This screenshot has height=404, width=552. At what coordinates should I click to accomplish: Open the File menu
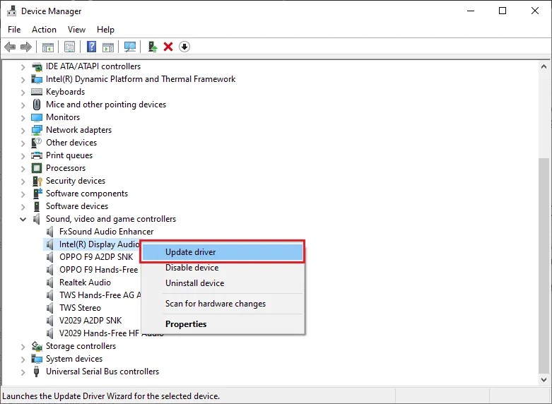click(x=14, y=29)
